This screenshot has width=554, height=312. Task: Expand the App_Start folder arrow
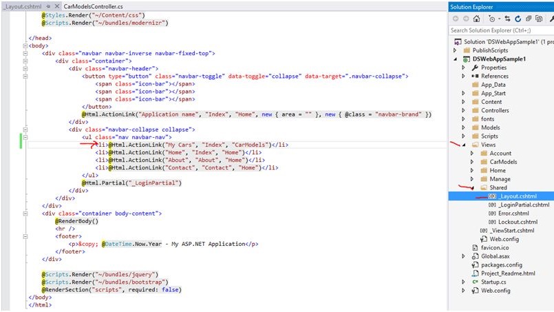[x=464, y=94]
